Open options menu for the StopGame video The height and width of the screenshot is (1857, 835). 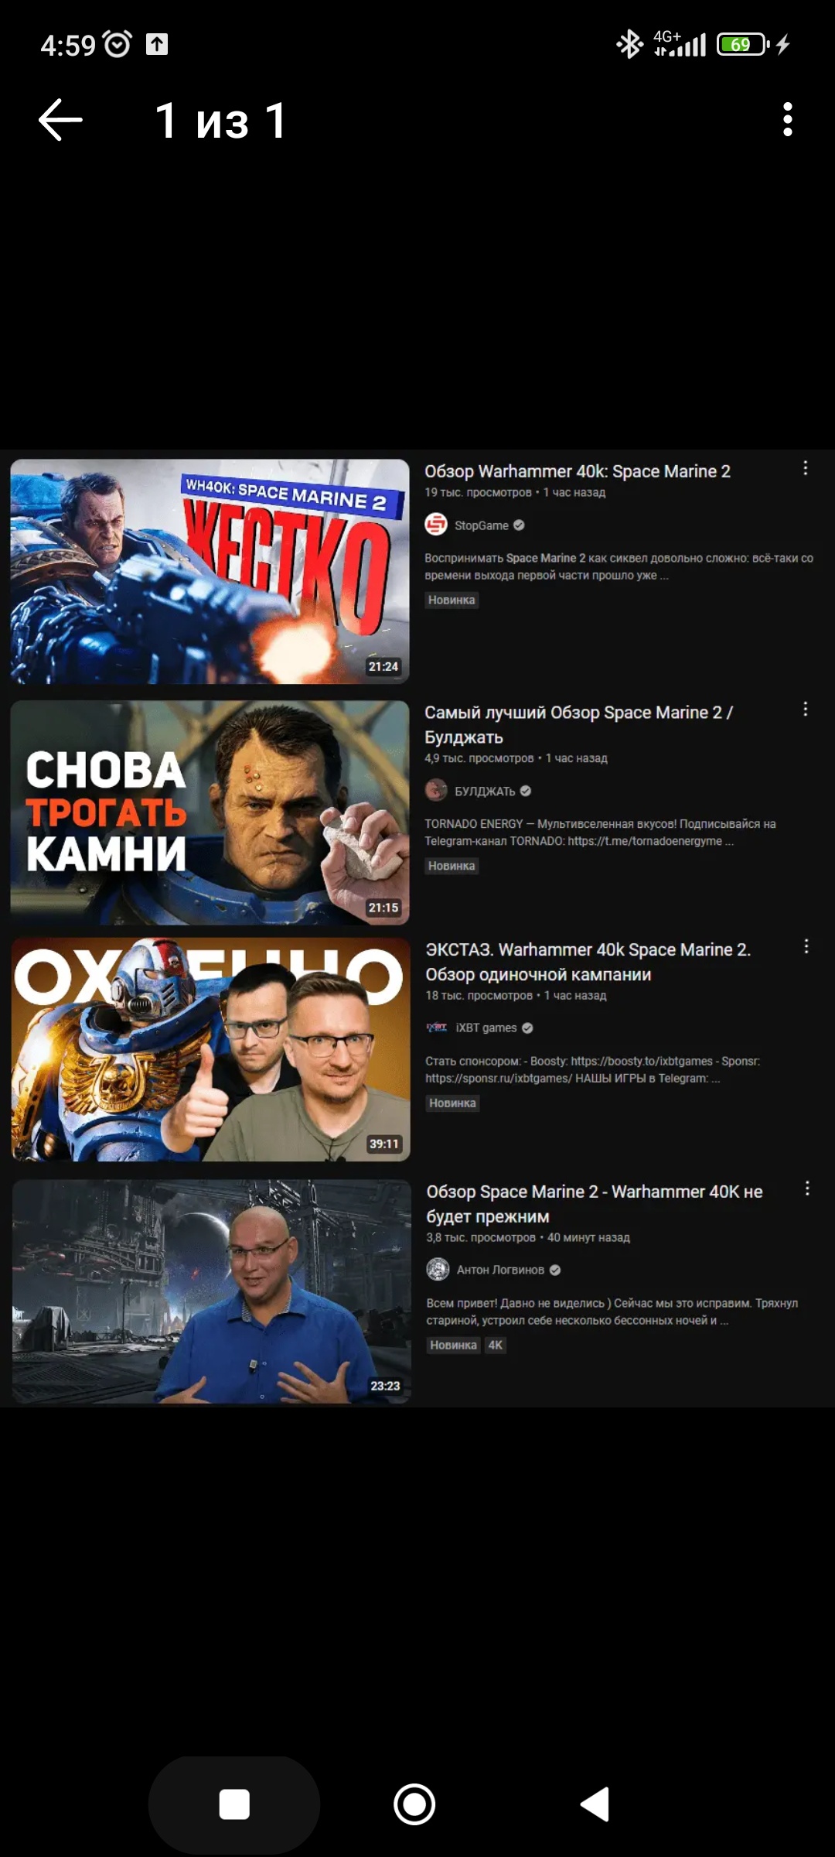click(805, 468)
